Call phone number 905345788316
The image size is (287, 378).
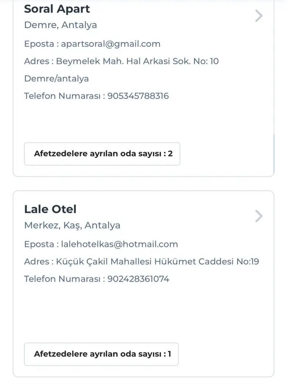pos(138,96)
